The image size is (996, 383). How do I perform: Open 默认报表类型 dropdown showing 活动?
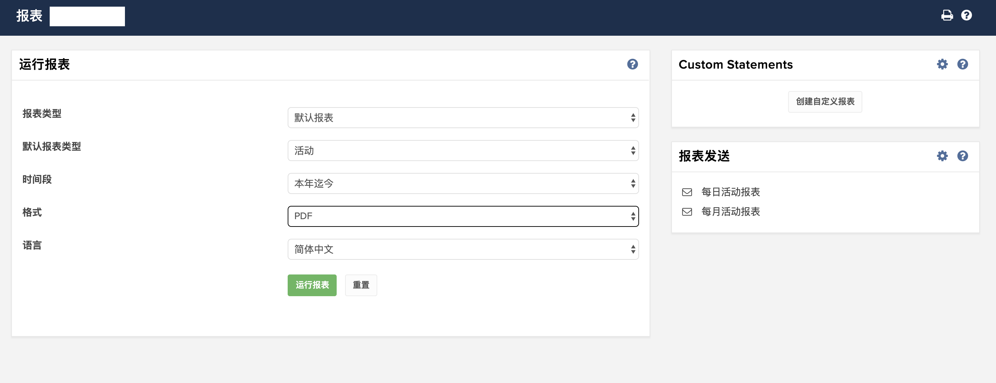coord(463,151)
